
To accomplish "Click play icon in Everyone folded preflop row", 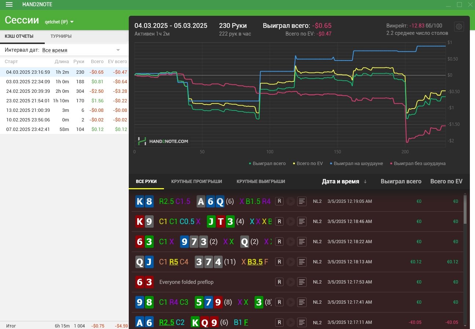I will pyautogui.click(x=291, y=282).
